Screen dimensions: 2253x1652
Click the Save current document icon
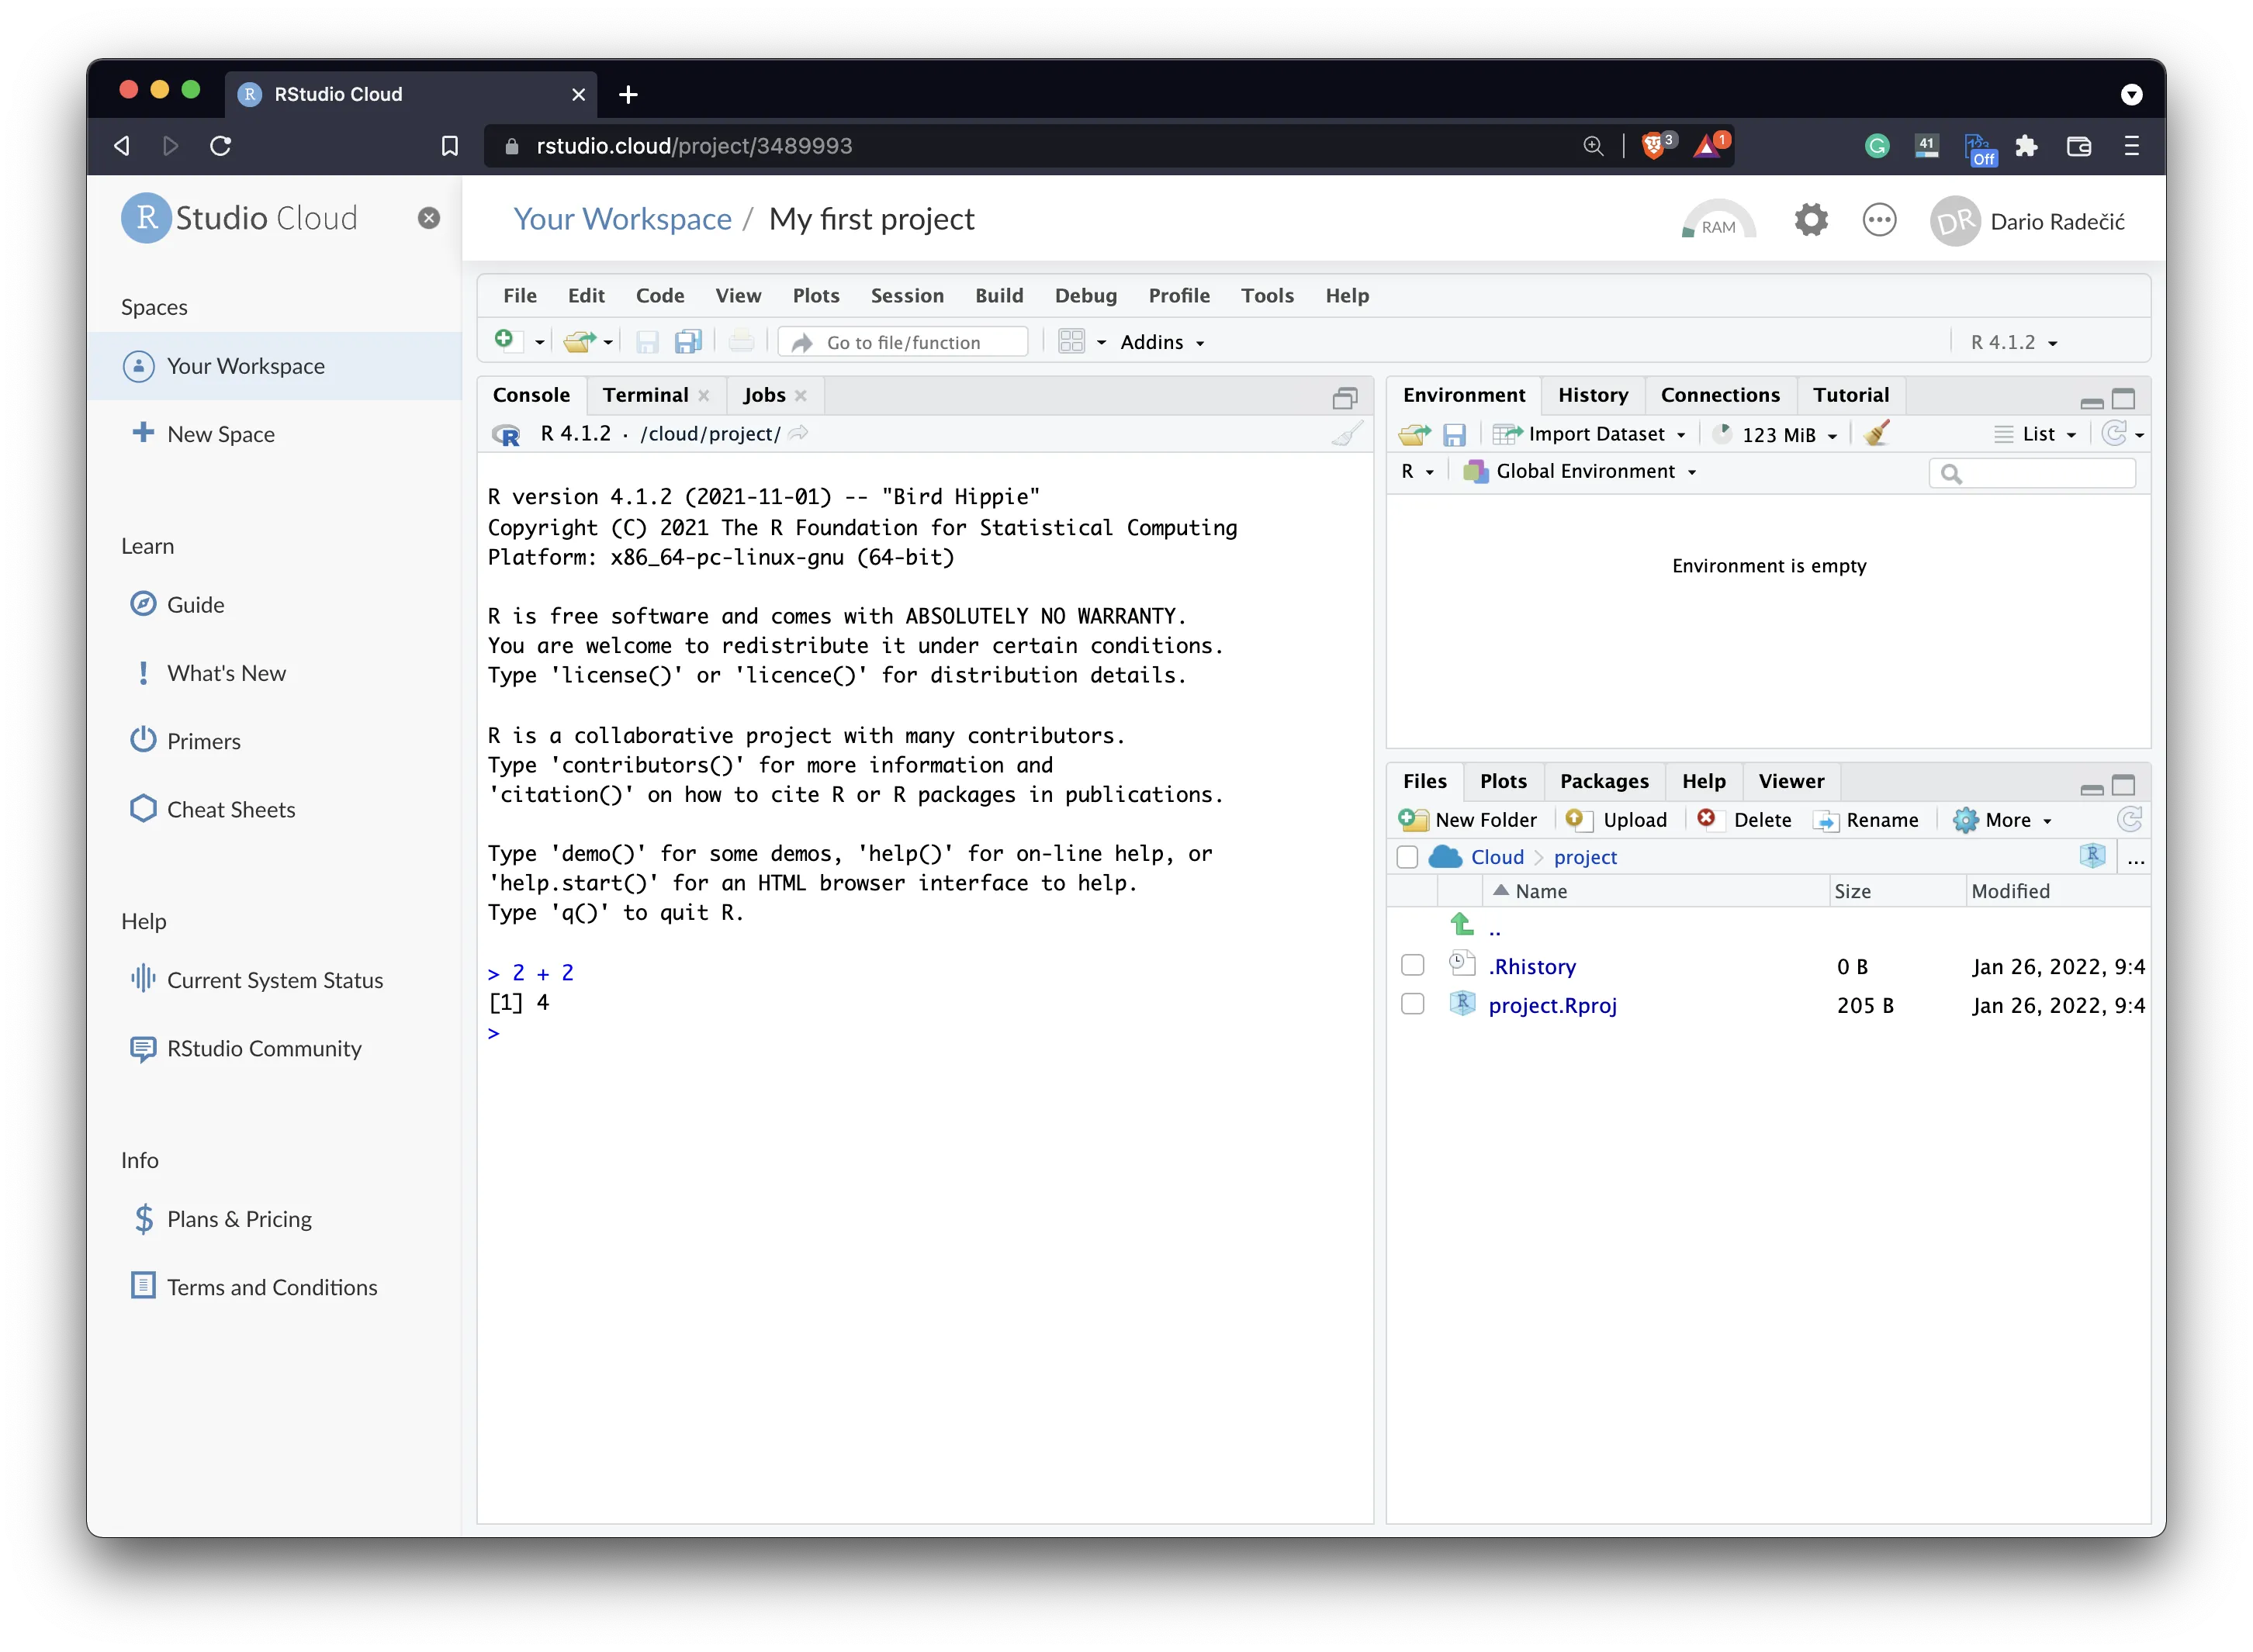[x=646, y=342]
